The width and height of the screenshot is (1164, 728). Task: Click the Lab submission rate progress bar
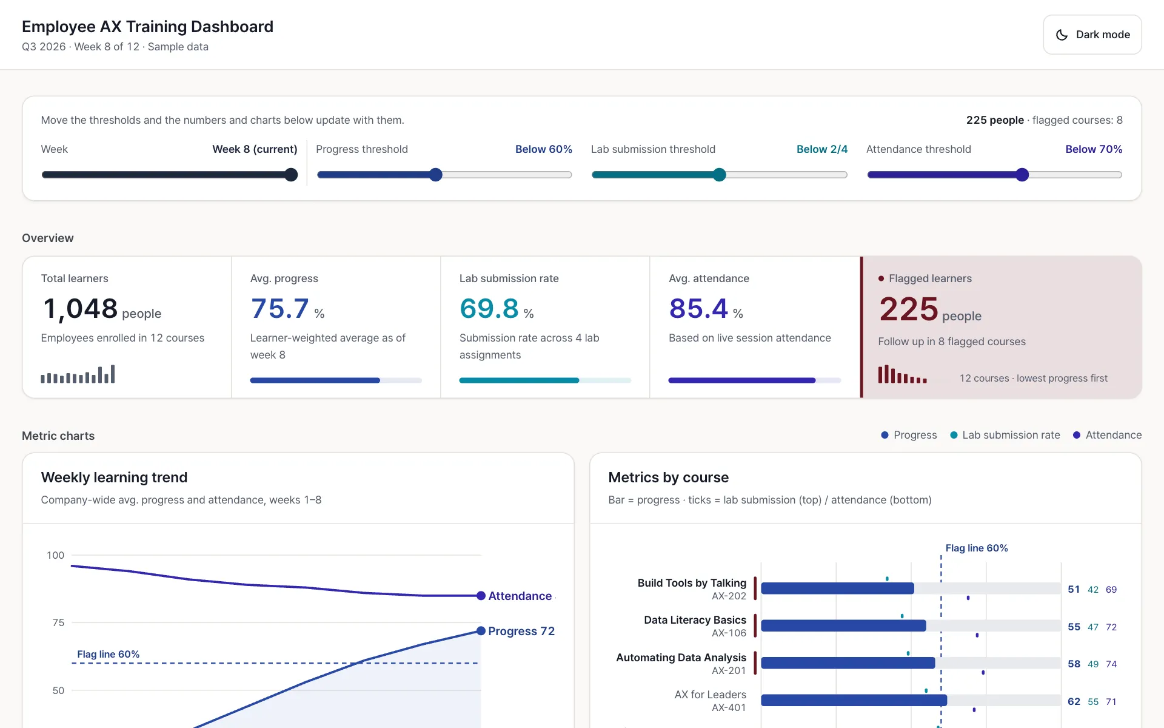click(545, 380)
